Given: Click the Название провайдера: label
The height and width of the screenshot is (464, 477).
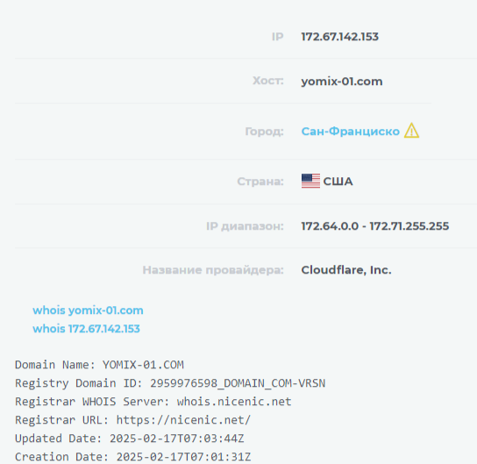Looking at the screenshot, I should point(213,270).
